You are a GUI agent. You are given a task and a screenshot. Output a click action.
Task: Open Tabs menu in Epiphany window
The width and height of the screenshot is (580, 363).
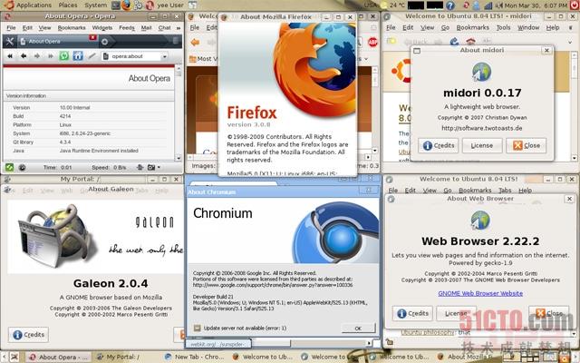tap(505, 191)
